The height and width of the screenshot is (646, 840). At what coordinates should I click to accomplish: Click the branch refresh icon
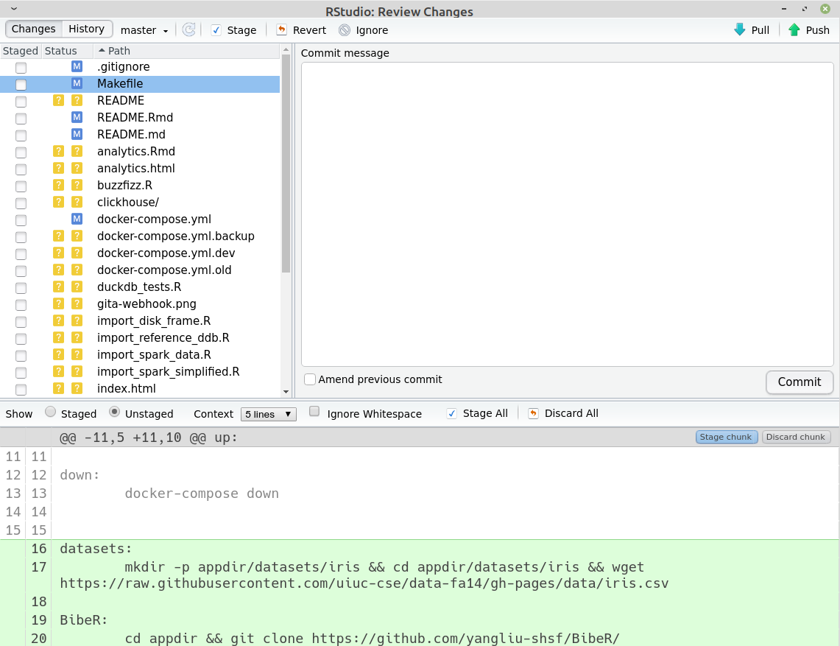[x=190, y=29]
